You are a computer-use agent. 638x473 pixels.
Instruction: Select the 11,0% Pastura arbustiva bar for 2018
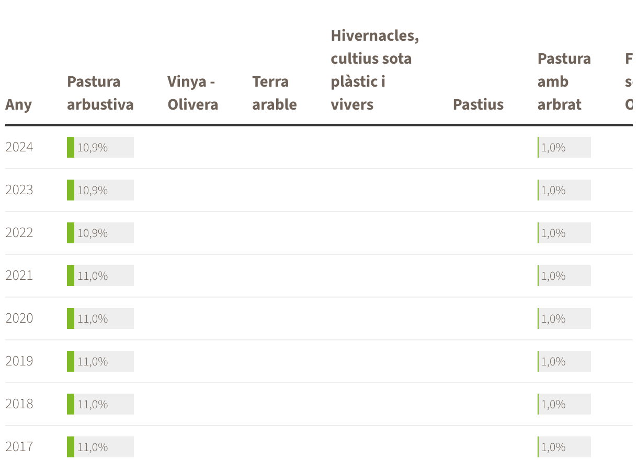pyautogui.click(x=100, y=404)
